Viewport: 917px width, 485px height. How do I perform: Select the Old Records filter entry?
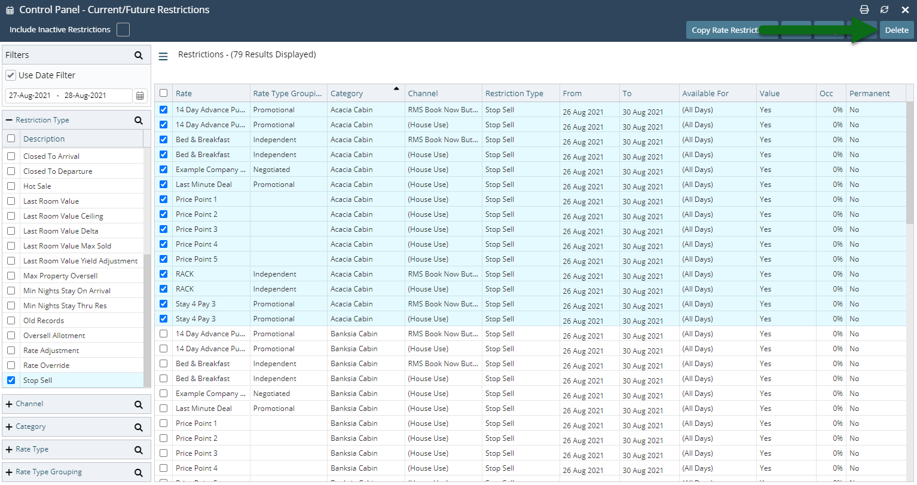tap(44, 320)
